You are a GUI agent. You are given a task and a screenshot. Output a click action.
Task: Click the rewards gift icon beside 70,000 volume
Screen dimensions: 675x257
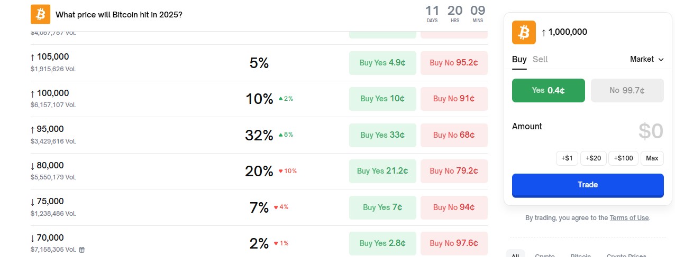coord(82,250)
